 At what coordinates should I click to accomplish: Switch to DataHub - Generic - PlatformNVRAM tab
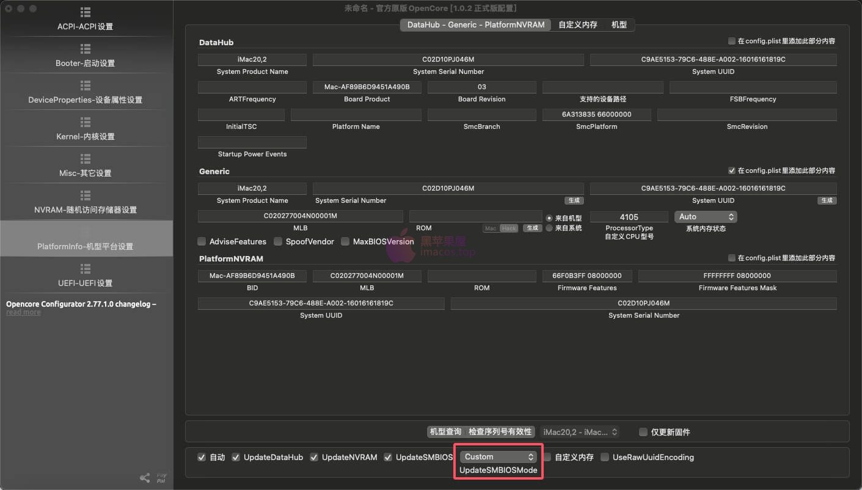[x=476, y=25]
